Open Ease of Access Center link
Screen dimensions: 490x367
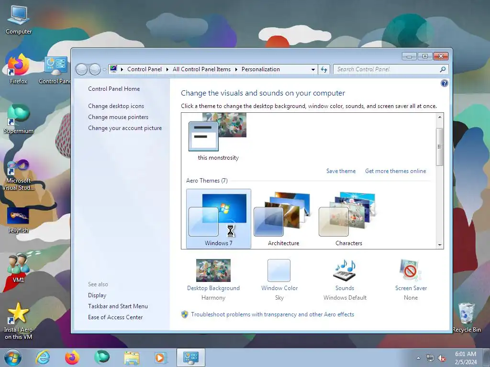115,317
